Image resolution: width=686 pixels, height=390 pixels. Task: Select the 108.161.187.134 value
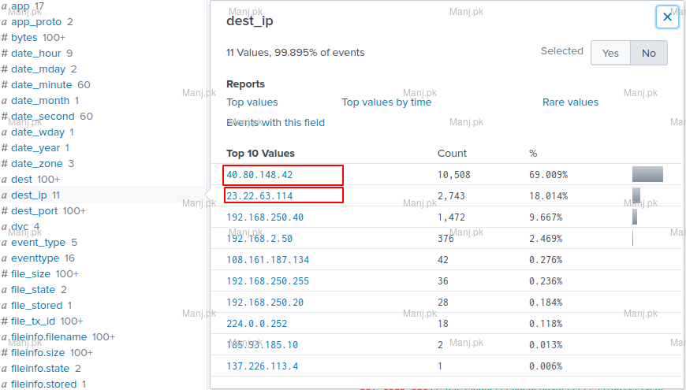pyautogui.click(x=268, y=259)
